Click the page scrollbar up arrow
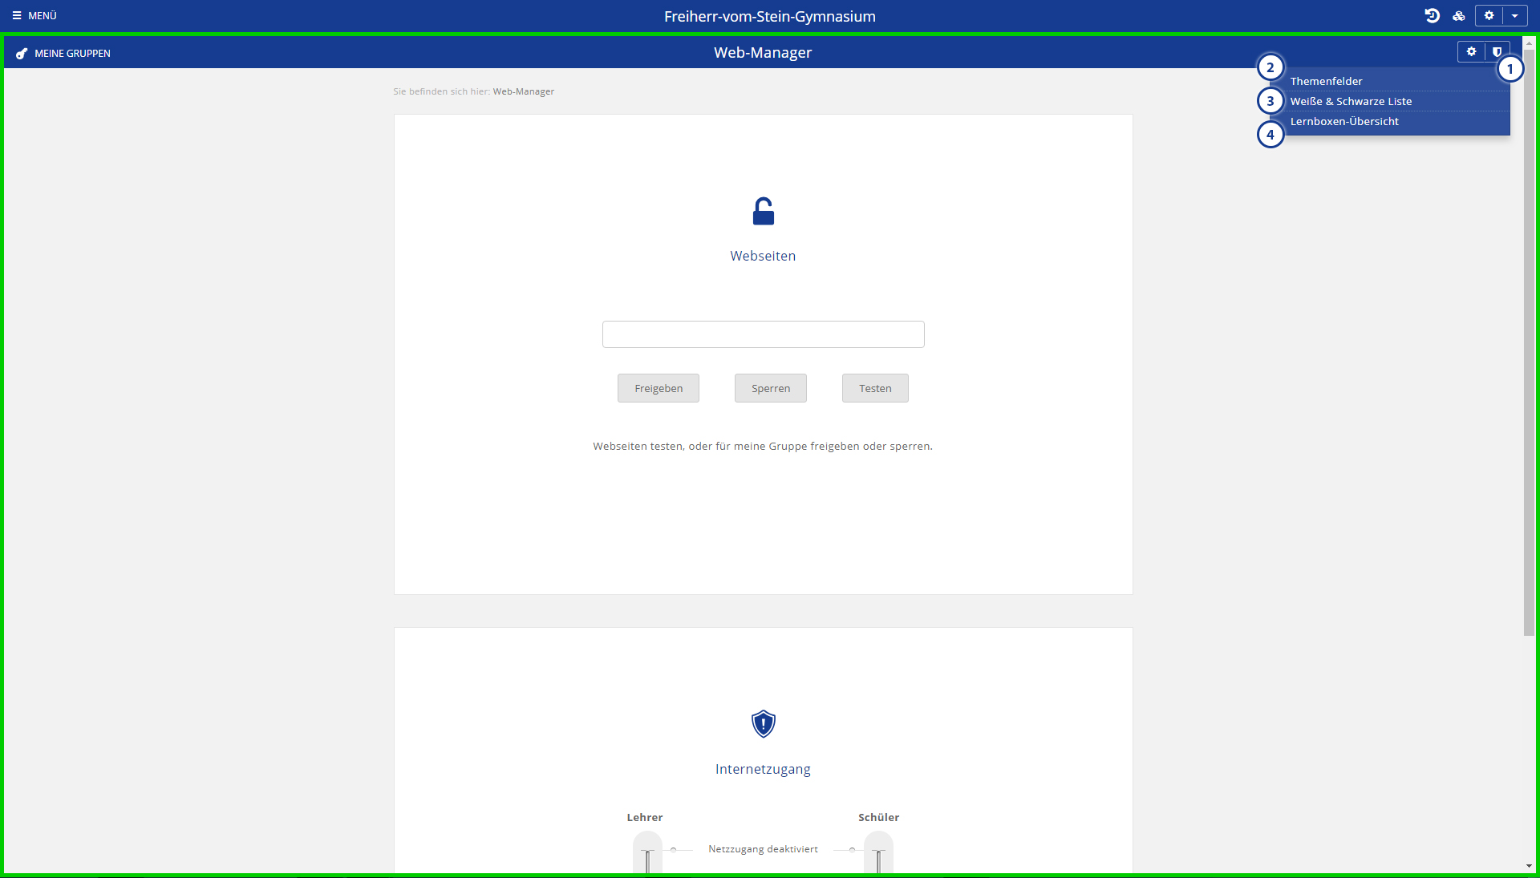Image resolution: width=1540 pixels, height=878 pixels. (x=1529, y=43)
